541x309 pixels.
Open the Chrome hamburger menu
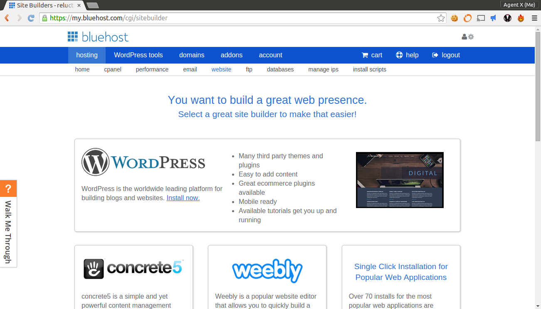coord(534,18)
